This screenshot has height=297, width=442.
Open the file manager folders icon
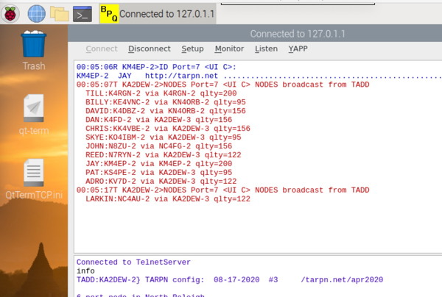60,13
